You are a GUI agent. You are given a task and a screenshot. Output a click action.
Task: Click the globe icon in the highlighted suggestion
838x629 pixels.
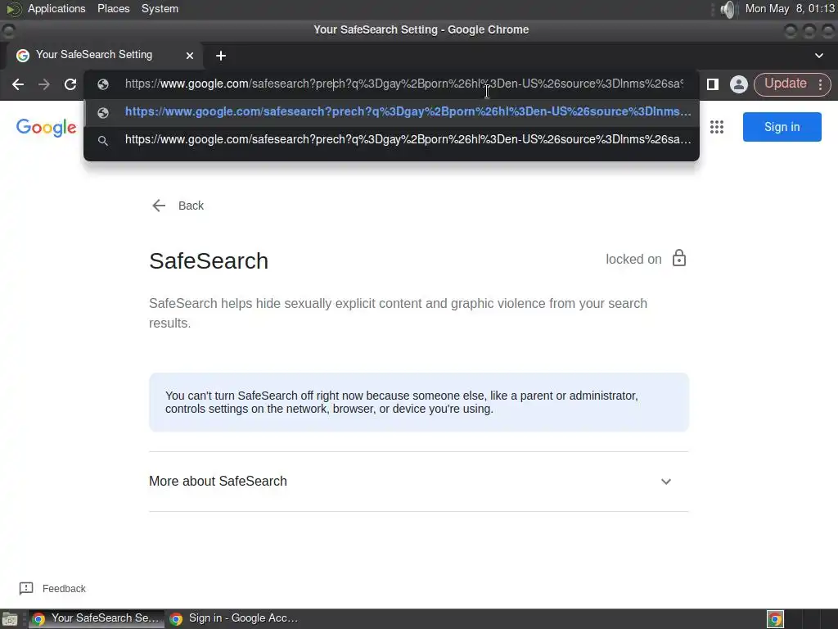103,113
